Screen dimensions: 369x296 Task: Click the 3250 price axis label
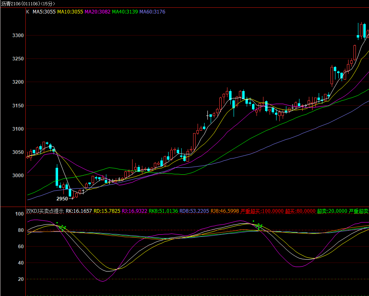coord(18,59)
